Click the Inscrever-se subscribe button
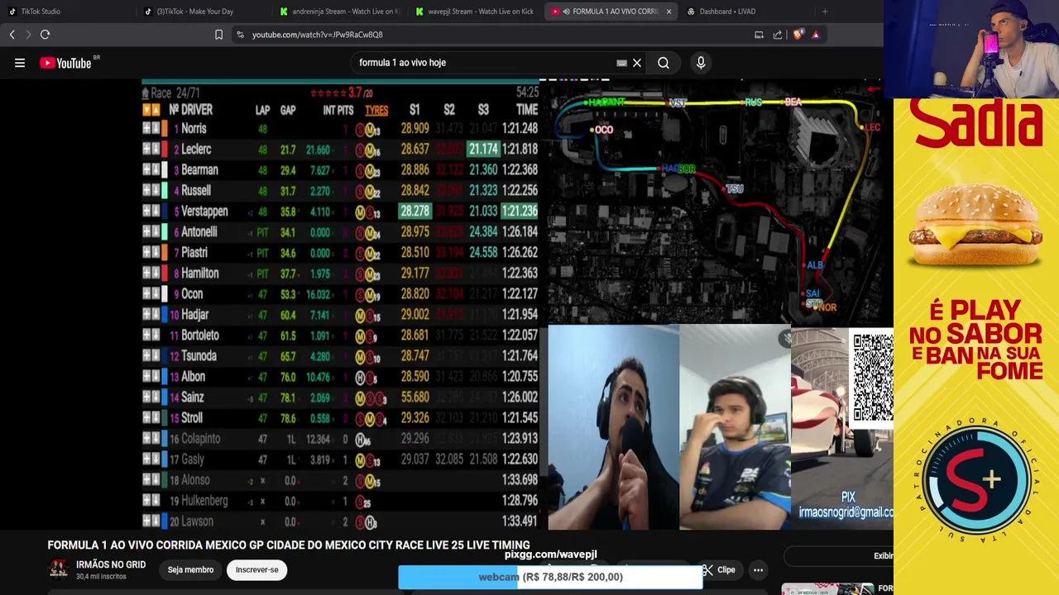1059x595 pixels. click(x=257, y=570)
